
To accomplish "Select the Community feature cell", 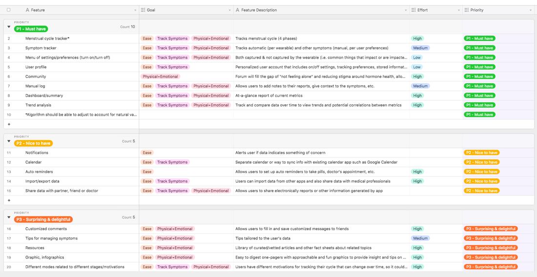I will tap(82, 77).
